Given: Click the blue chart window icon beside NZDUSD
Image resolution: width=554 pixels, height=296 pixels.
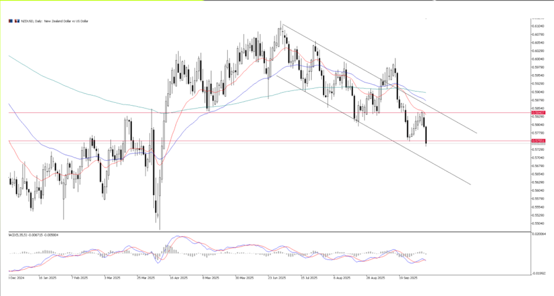Looking at the screenshot, I should click(x=10, y=20).
